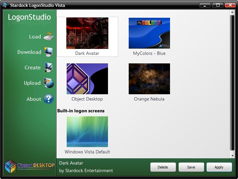Click the 'Object Desktop' caption text
This screenshot has width=238, height=179.
pyautogui.click(x=87, y=99)
